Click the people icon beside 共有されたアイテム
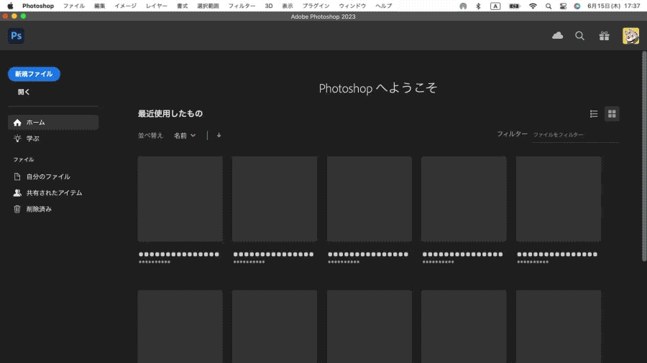Image resolution: width=647 pixels, height=363 pixels. [x=17, y=192]
